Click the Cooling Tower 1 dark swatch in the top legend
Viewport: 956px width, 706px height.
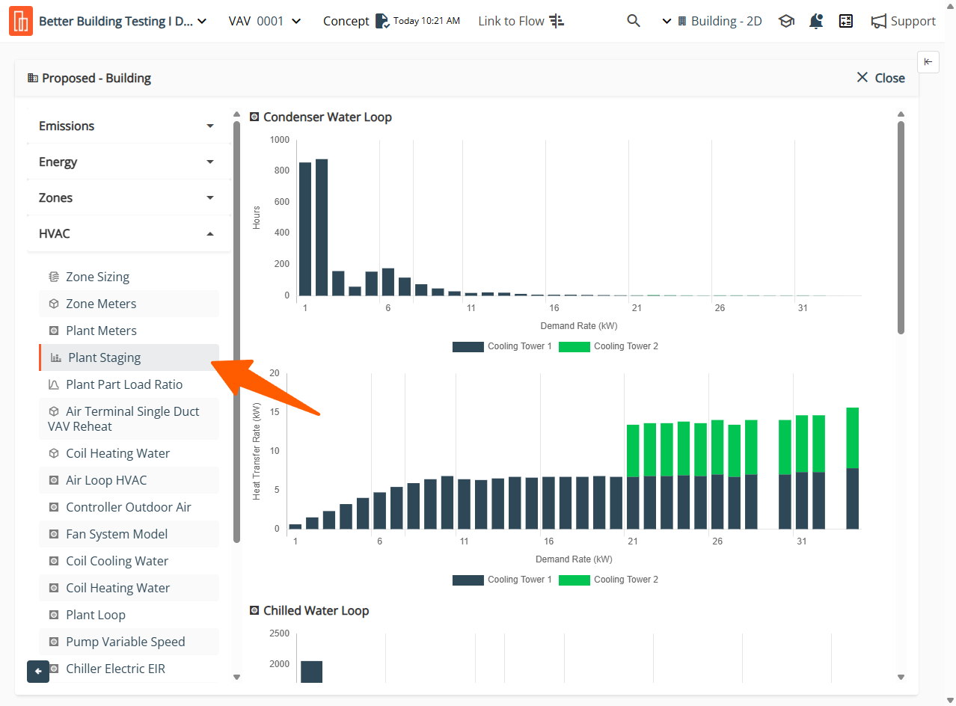click(x=468, y=346)
